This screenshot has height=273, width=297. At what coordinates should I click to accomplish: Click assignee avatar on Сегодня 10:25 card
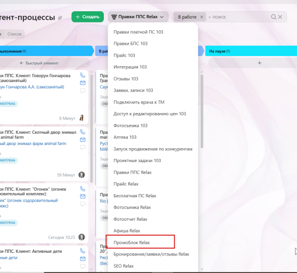pos(81,237)
